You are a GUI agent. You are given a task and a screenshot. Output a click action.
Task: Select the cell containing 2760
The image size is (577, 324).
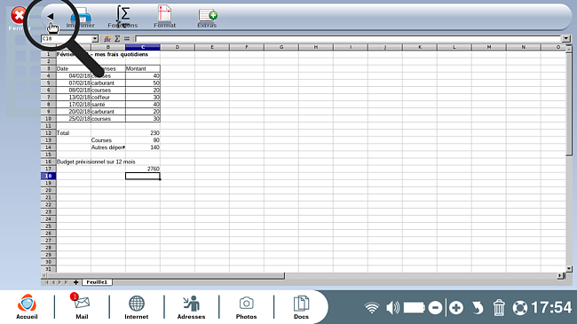tap(143, 169)
